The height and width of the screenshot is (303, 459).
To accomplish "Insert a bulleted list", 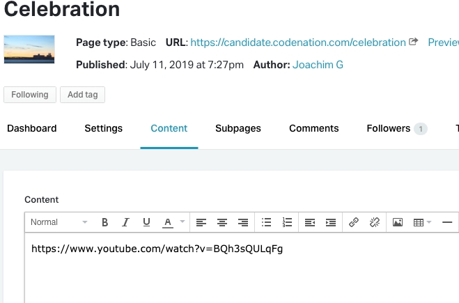I will [266, 222].
